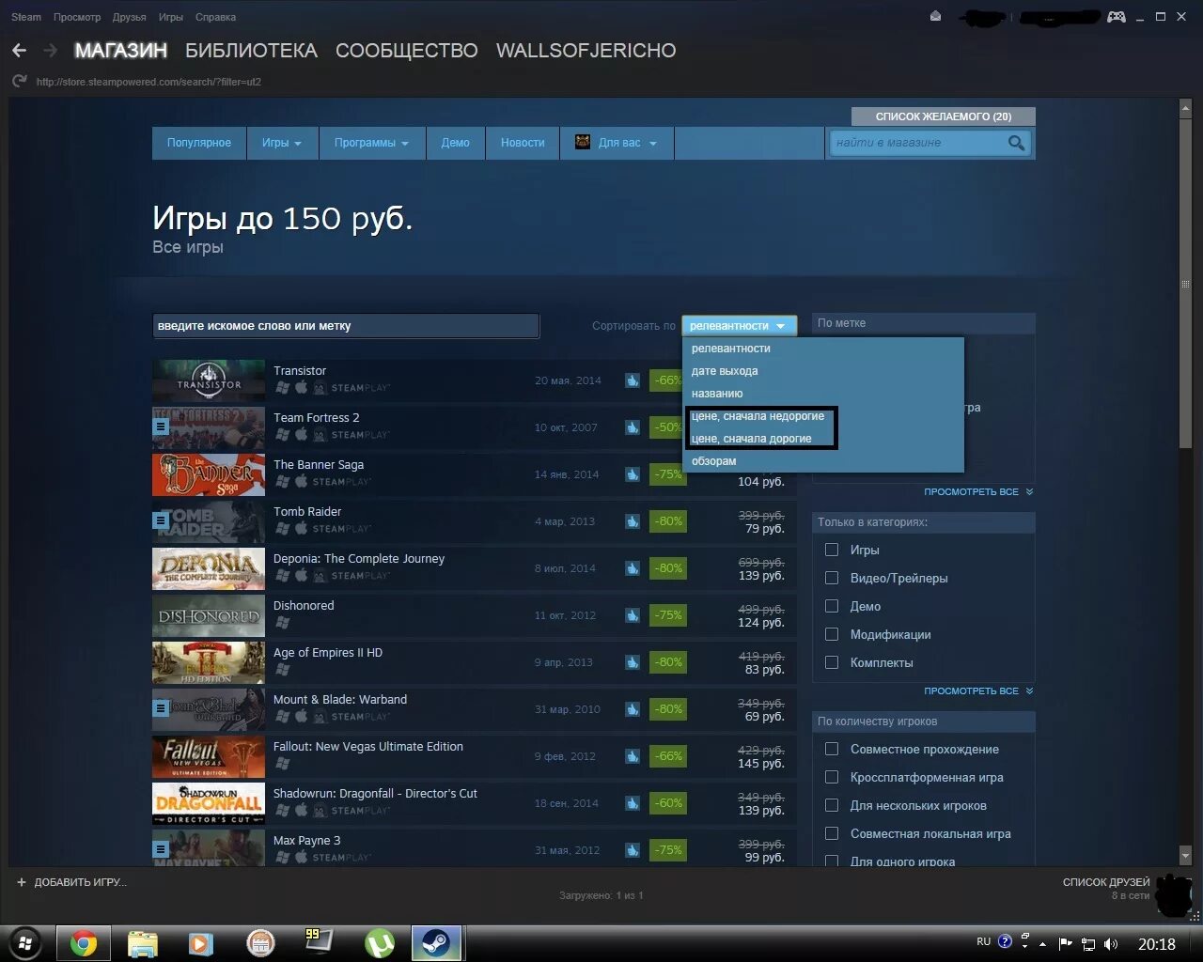The height and width of the screenshot is (962, 1203).
Task: Open the inbox icon in the title bar
Action: (x=935, y=16)
